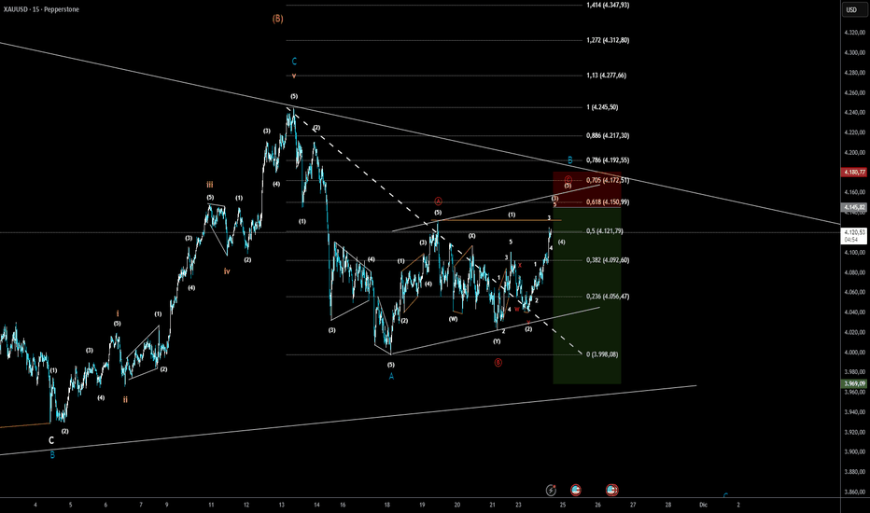Select the red 4.180,77 stop price label
The width and height of the screenshot is (870, 513).
[854, 173]
